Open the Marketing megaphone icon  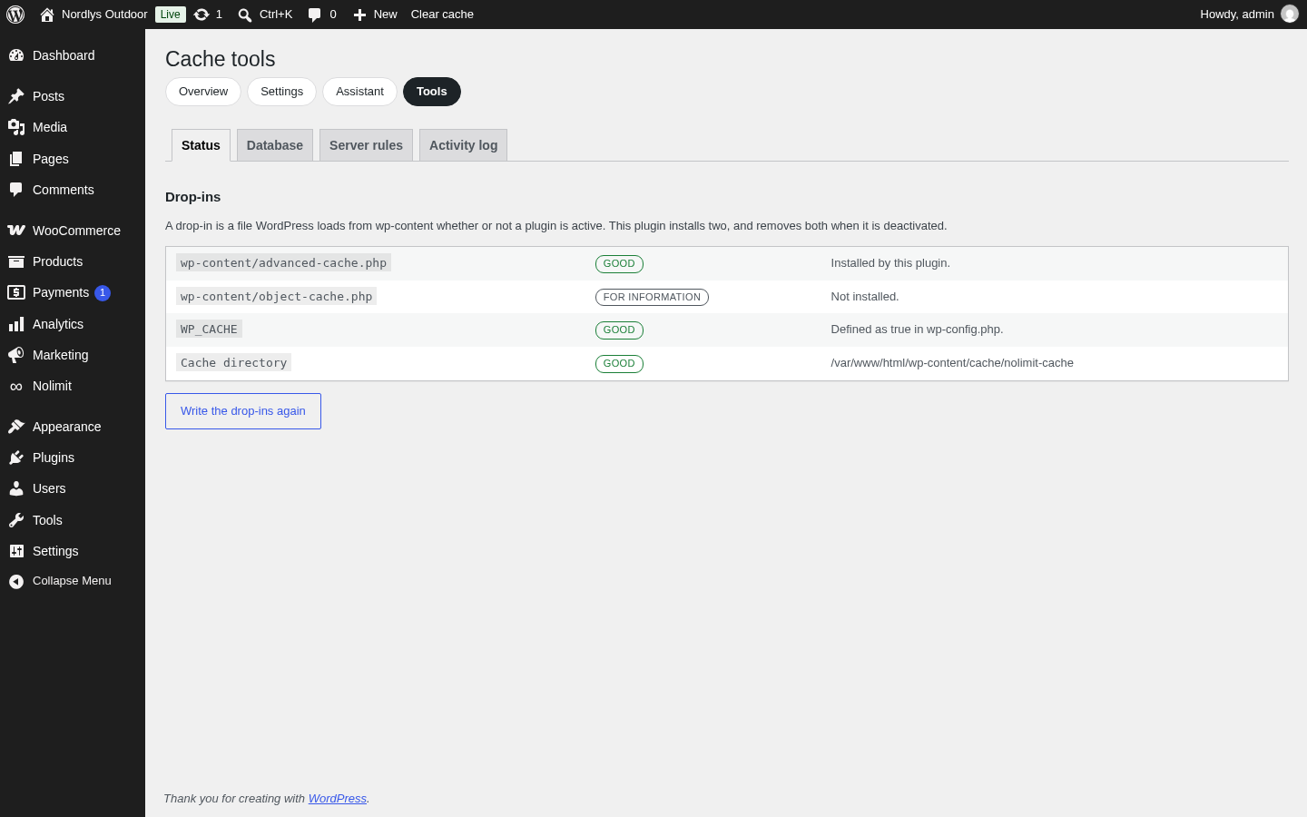(16, 355)
